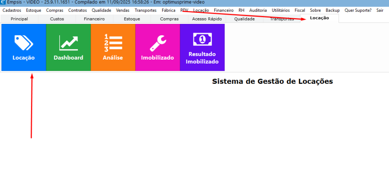Switch to the Custos tab
This screenshot has width=389, height=179.
(57, 19)
